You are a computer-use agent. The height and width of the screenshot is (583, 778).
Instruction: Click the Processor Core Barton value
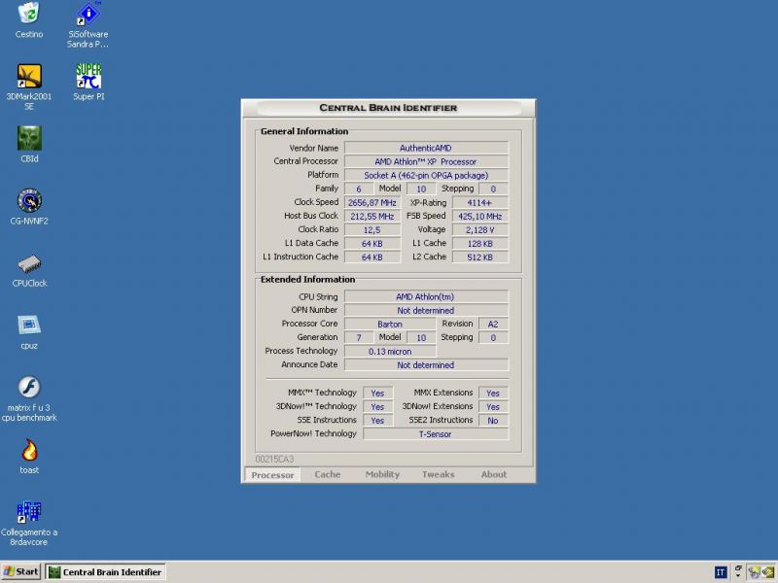coord(390,324)
